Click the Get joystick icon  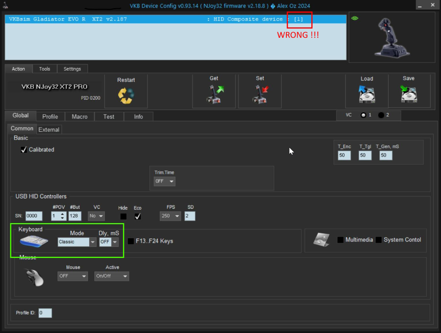pyautogui.click(x=215, y=94)
